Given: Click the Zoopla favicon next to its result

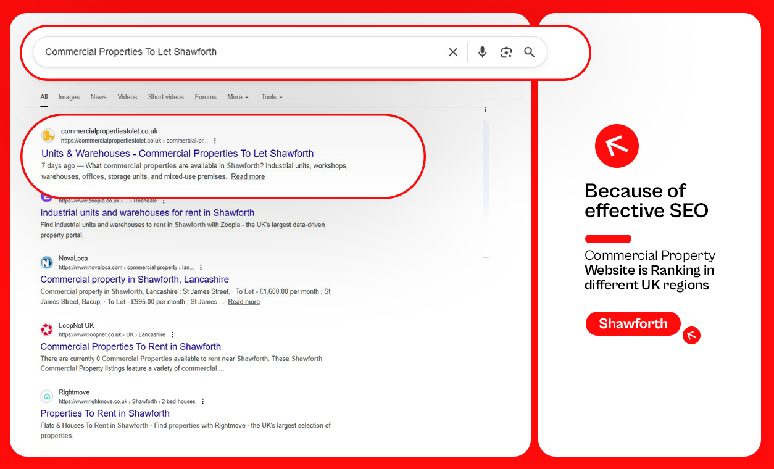Looking at the screenshot, I should (46, 196).
